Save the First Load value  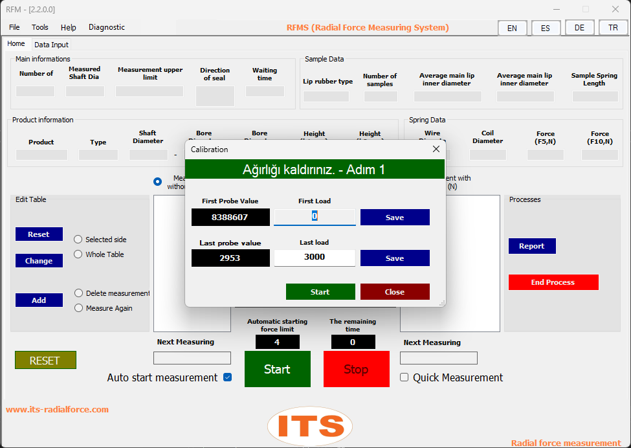pos(395,218)
